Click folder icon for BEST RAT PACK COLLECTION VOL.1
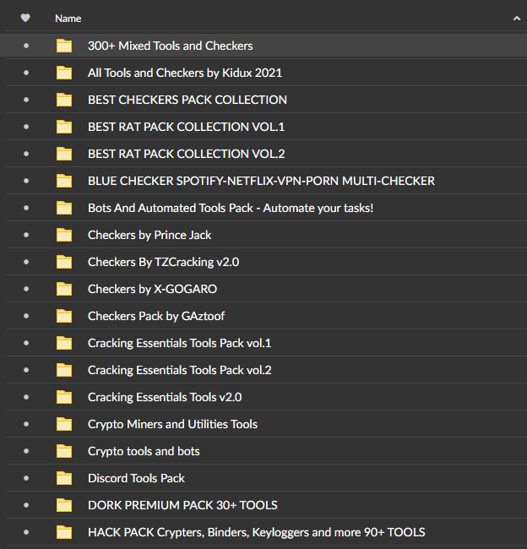This screenshot has height=549, width=527. (x=64, y=127)
